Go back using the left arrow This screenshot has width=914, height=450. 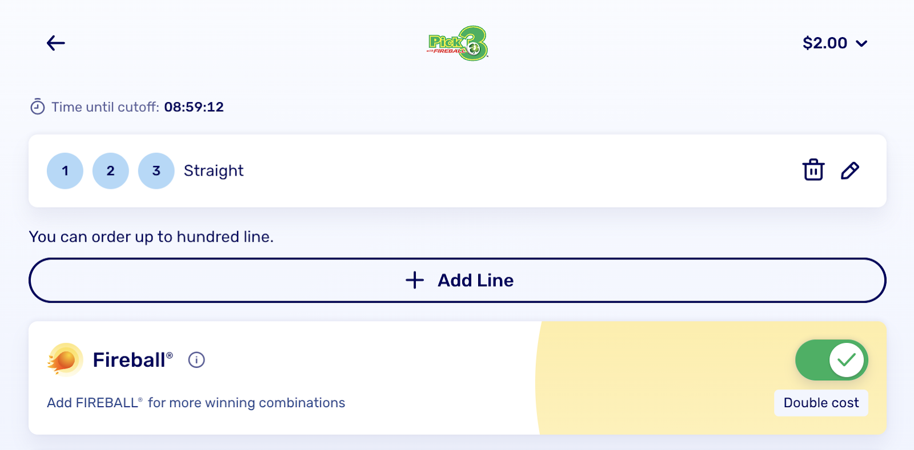click(x=55, y=43)
